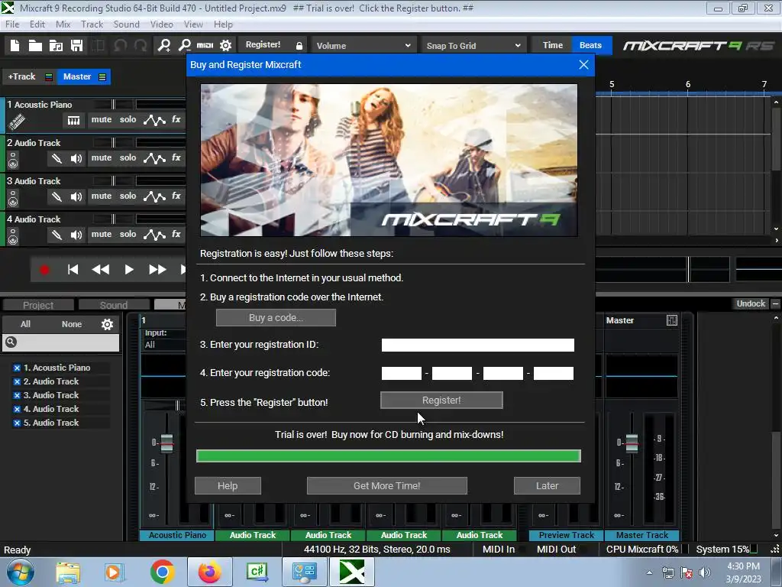Solo the 3 Audio Track
Viewport: 782px width, 587px height.
click(x=128, y=196)
